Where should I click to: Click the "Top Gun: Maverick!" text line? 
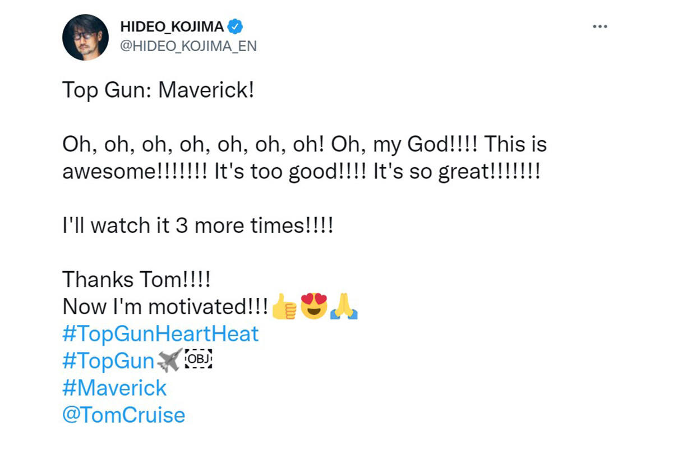pos(158,90)
